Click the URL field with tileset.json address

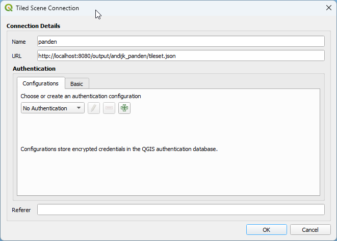click(181, 55)
